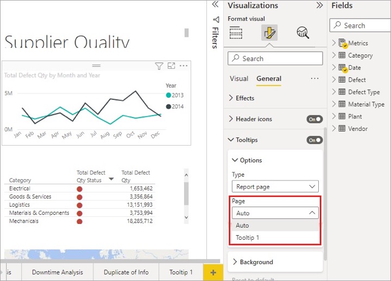The width and height of the screenshot is (391, 281).
Task: Select the Goods & Services row
Action: (79, 197)
